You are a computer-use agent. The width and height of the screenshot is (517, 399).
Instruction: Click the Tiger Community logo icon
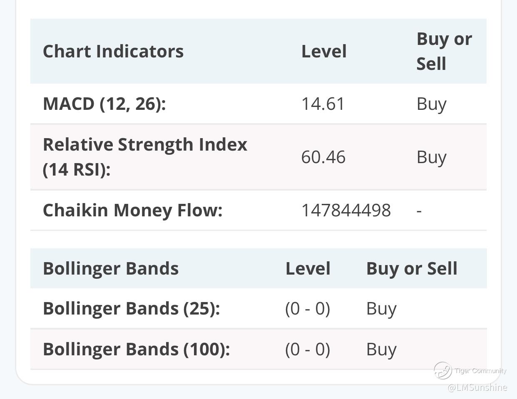click(442, 370)
